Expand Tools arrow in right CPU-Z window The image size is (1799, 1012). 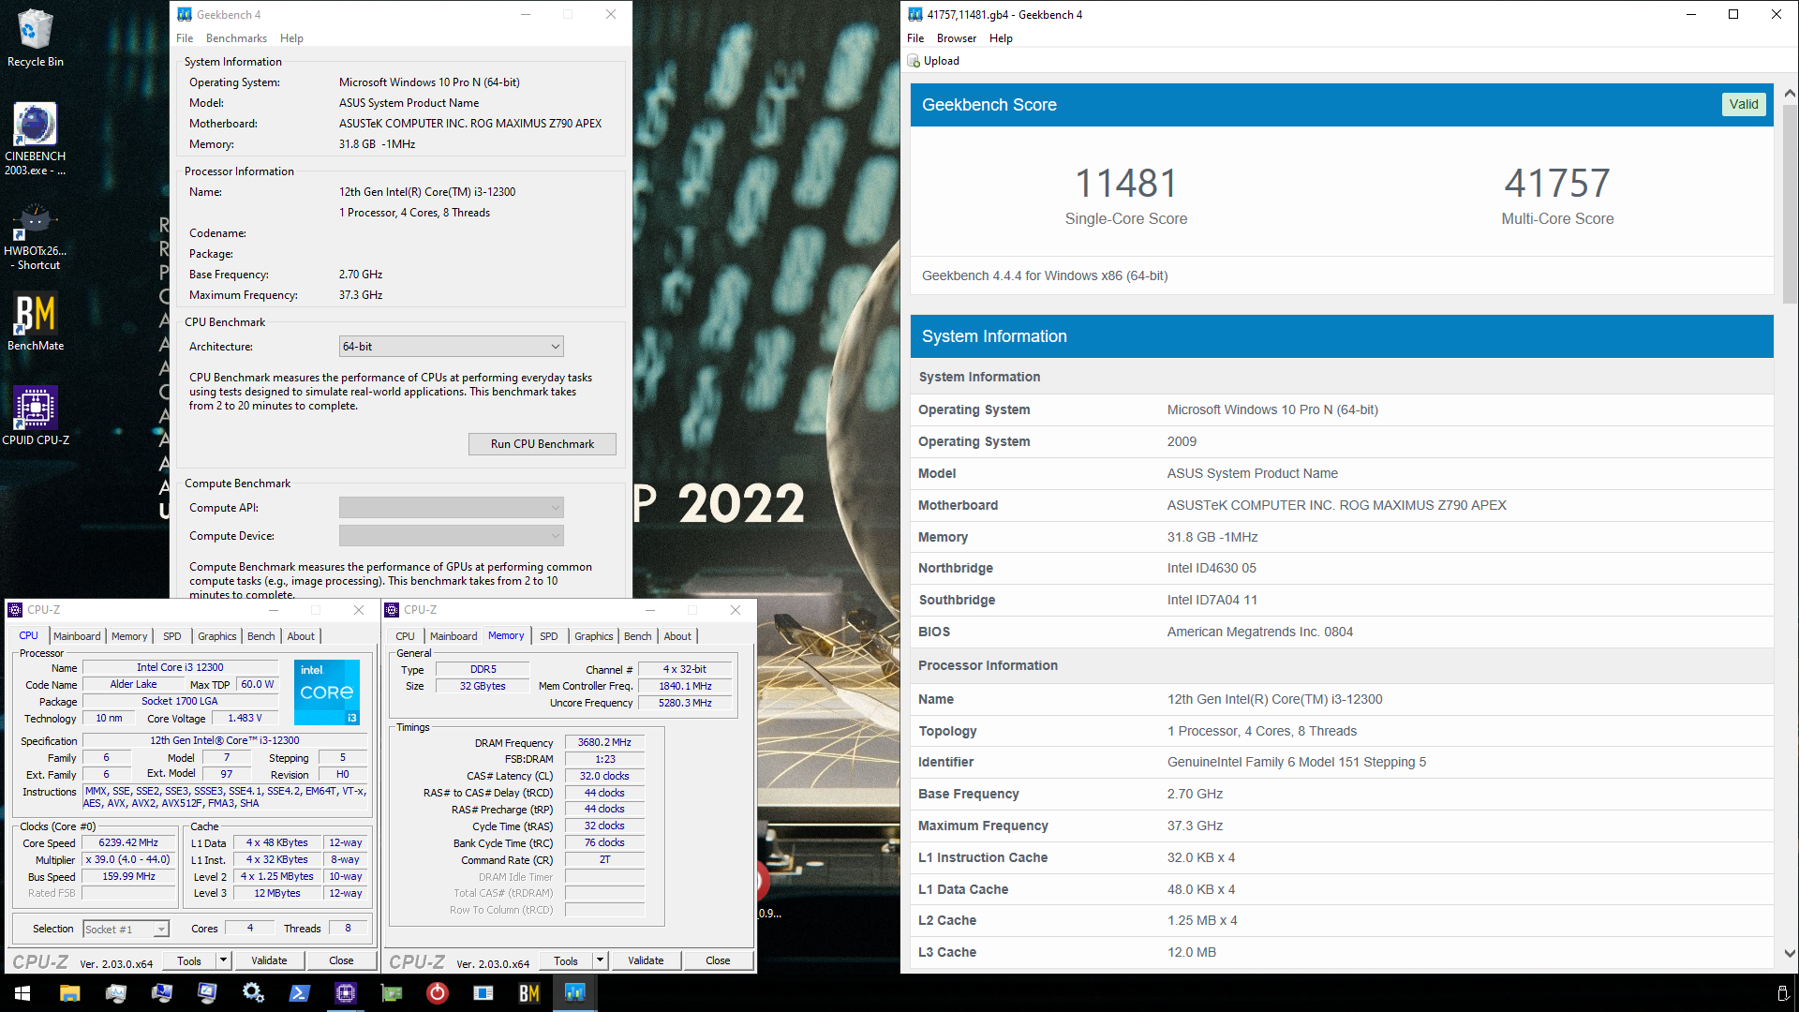click(600, 960)
